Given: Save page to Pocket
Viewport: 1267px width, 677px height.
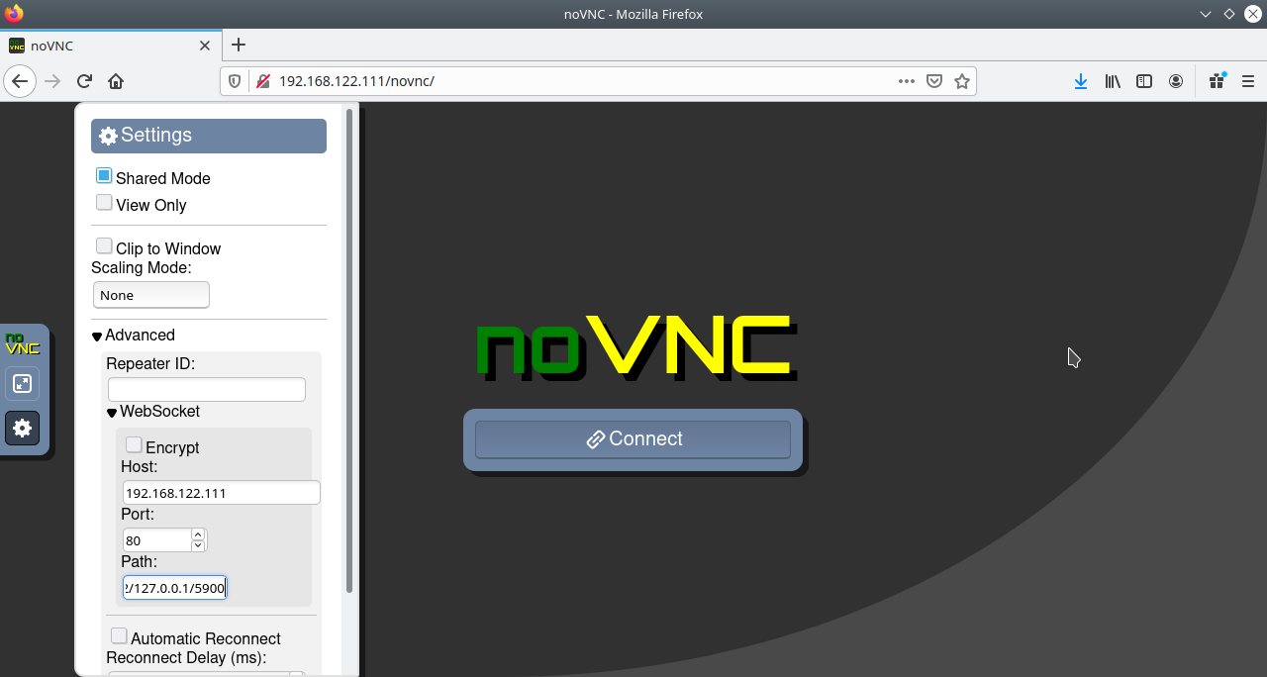Looking at the screenshot, I should tap(933, 81).
